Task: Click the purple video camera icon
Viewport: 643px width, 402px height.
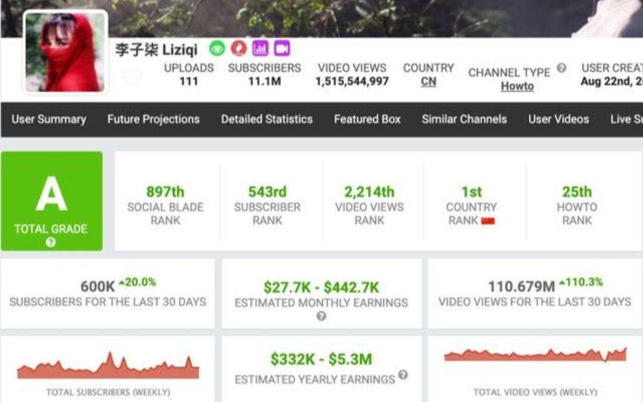Action: tap(282, 49)
